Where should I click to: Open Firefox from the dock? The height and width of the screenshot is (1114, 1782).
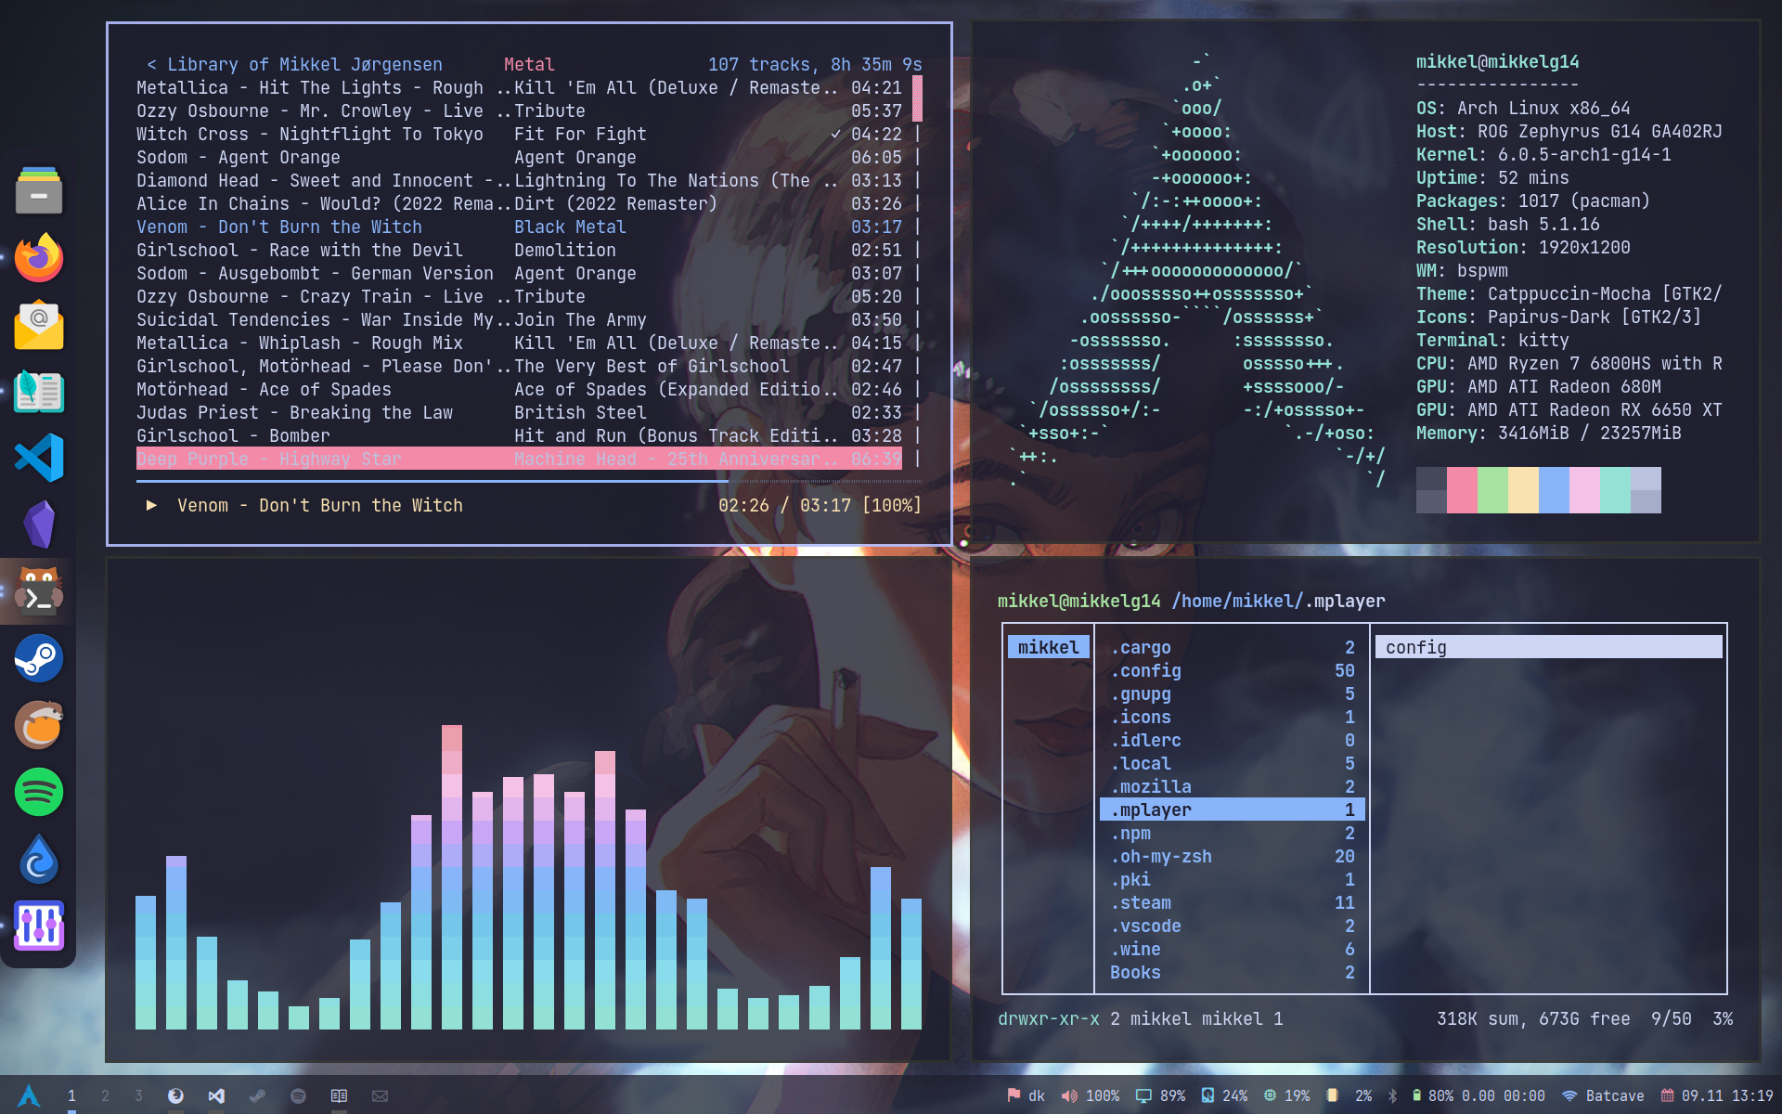[38, 258]
